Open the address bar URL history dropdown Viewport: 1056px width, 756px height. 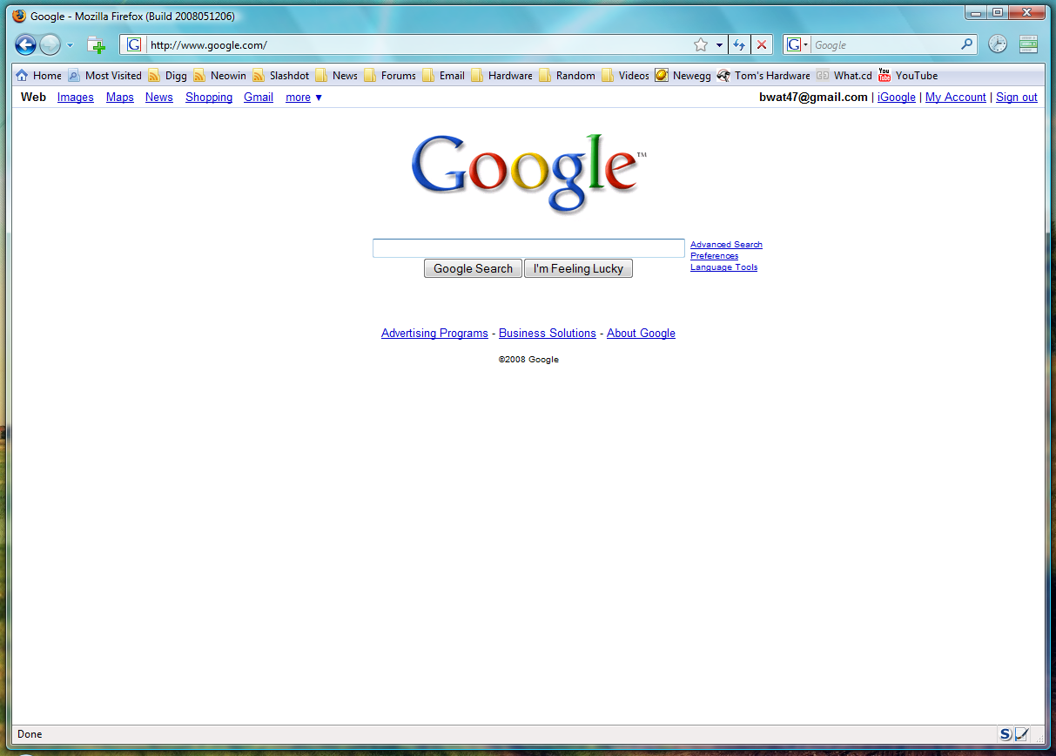point(719,45)
